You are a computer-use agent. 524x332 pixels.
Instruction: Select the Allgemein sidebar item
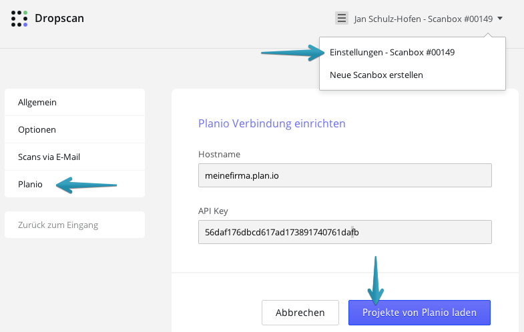click(75, 102)
